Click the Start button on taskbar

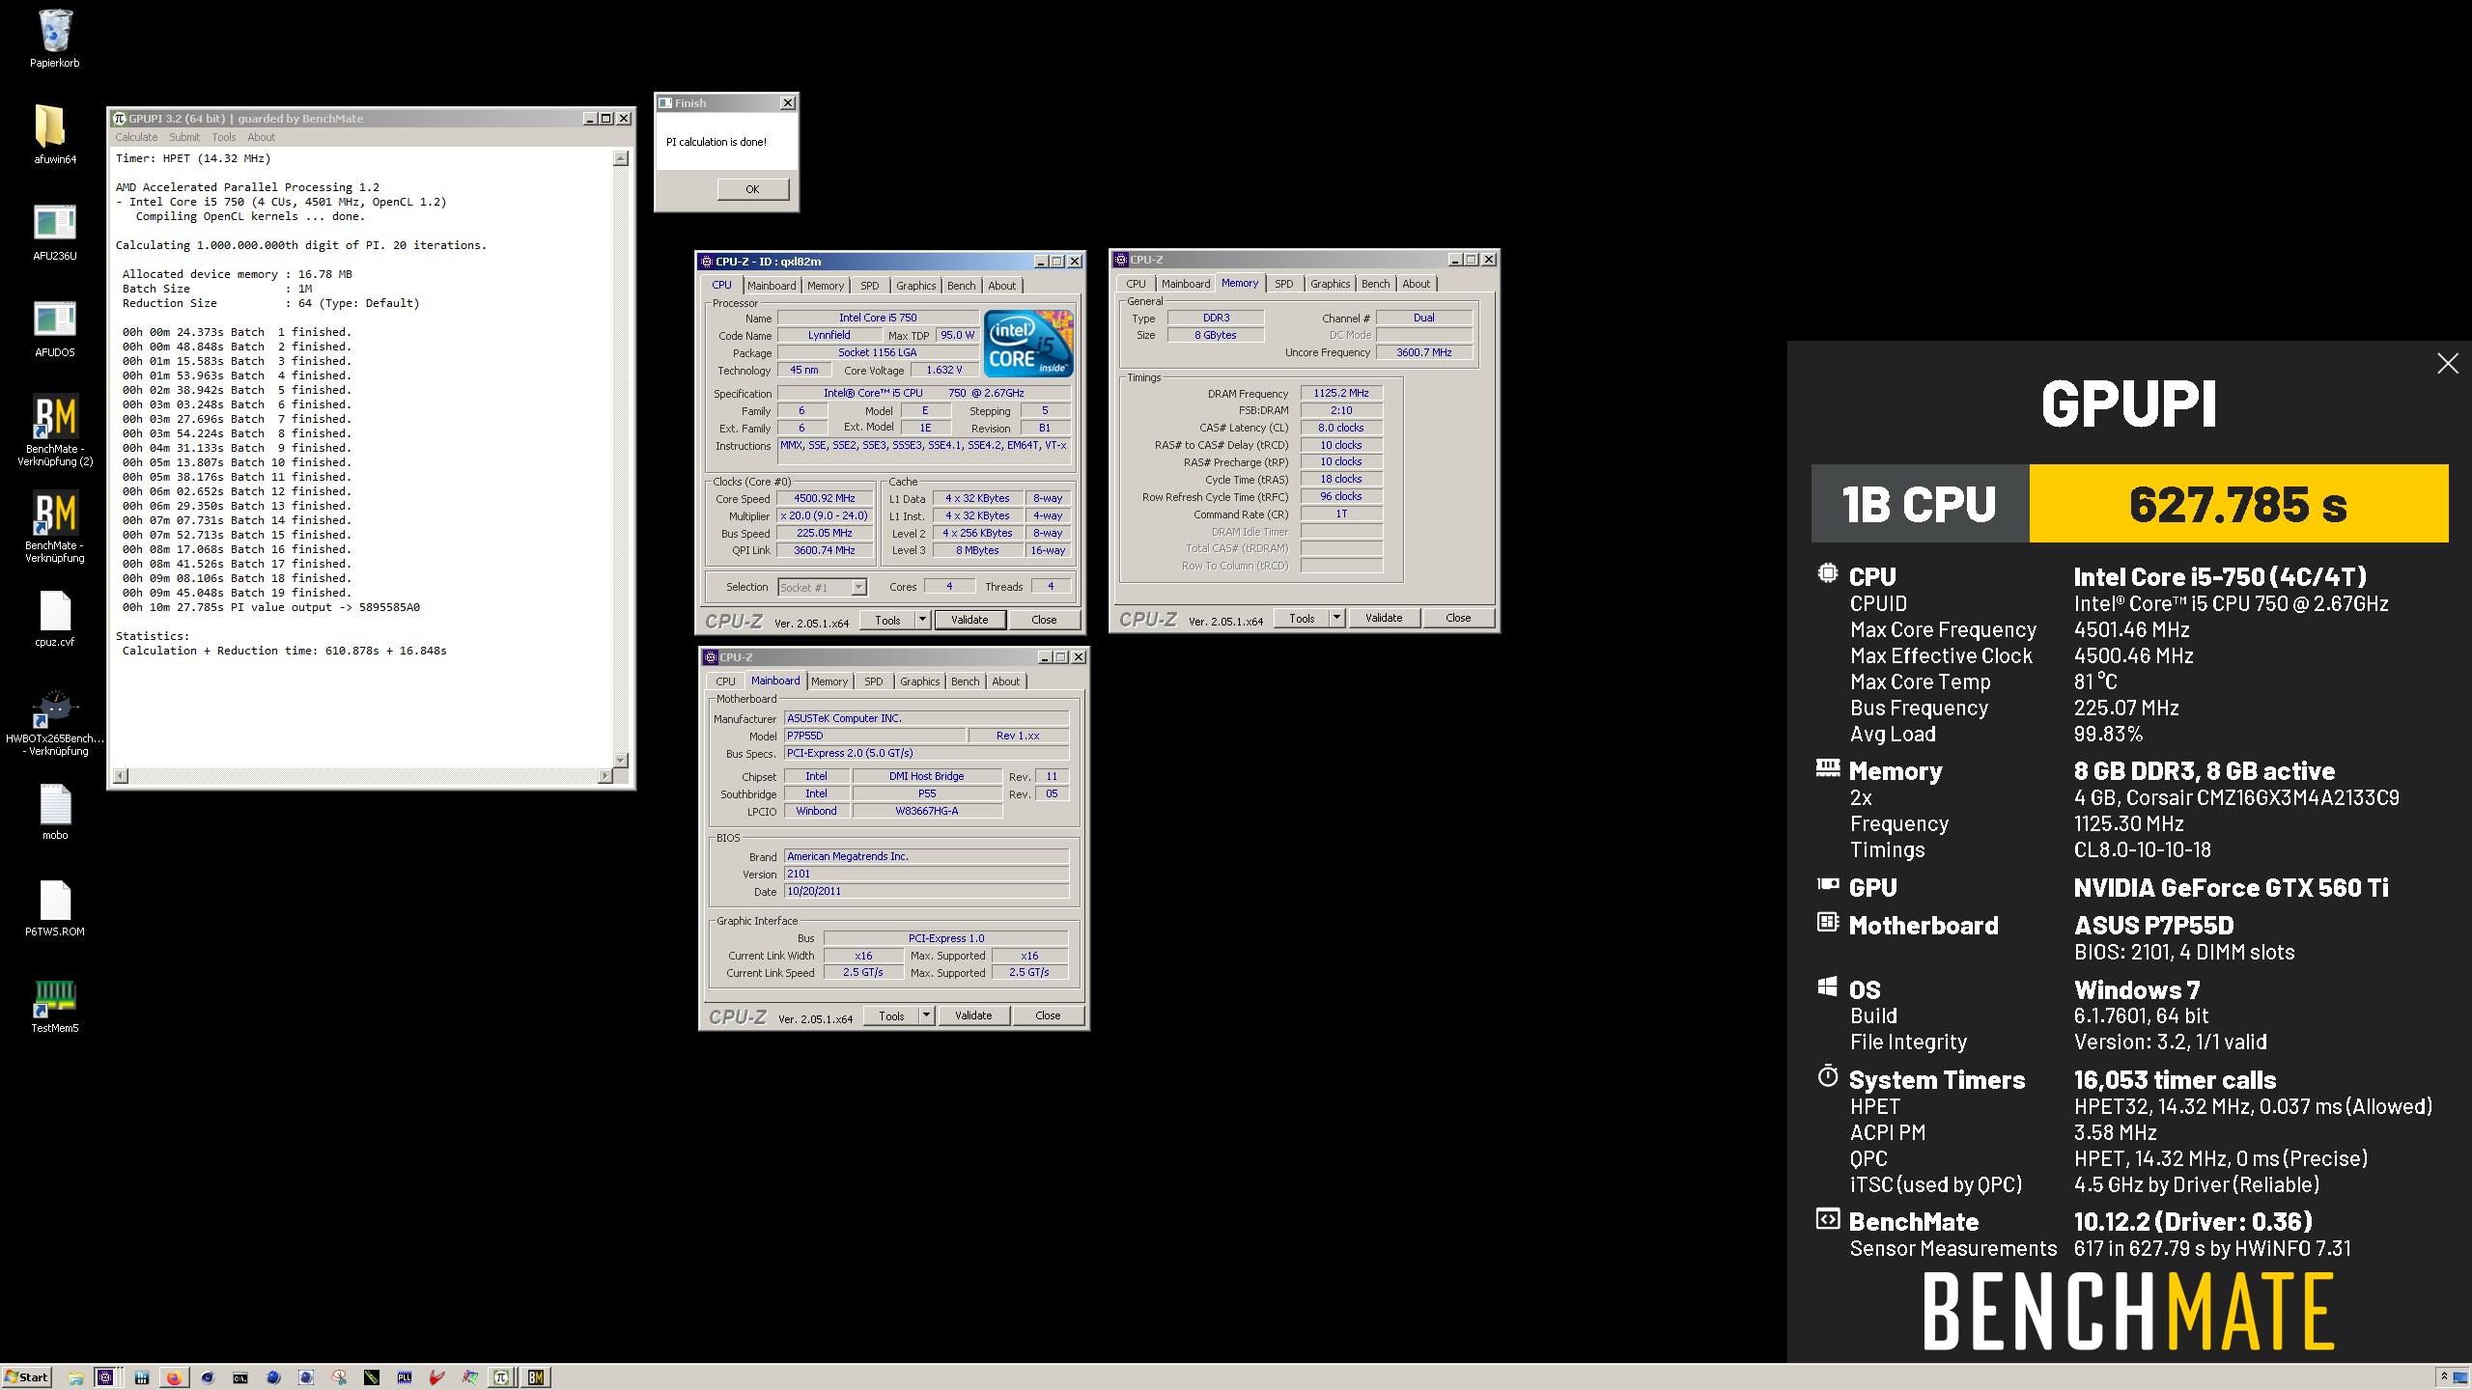coord(26,1377)
